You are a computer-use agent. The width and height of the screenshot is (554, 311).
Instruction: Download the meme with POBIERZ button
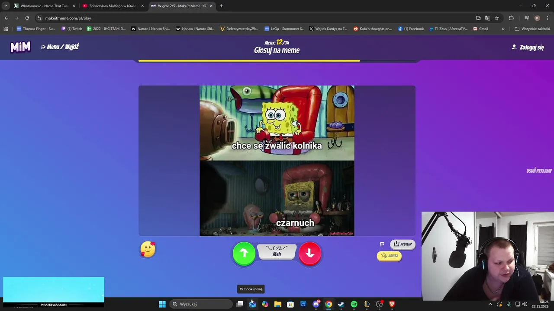coord(403,244)
